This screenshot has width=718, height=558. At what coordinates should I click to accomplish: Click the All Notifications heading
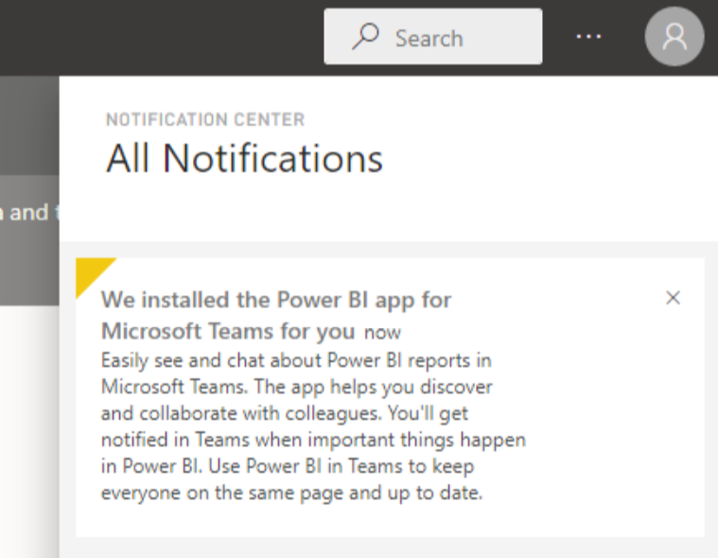(244, 158)
